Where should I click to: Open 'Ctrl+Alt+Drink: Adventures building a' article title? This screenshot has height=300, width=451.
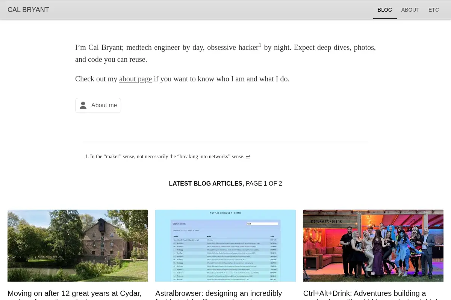(x=365, y=294)
